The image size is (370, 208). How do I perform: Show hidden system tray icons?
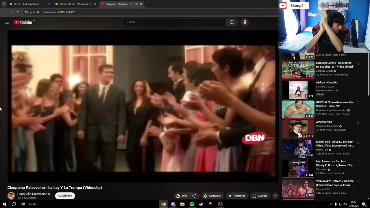[x=331, y=204]
